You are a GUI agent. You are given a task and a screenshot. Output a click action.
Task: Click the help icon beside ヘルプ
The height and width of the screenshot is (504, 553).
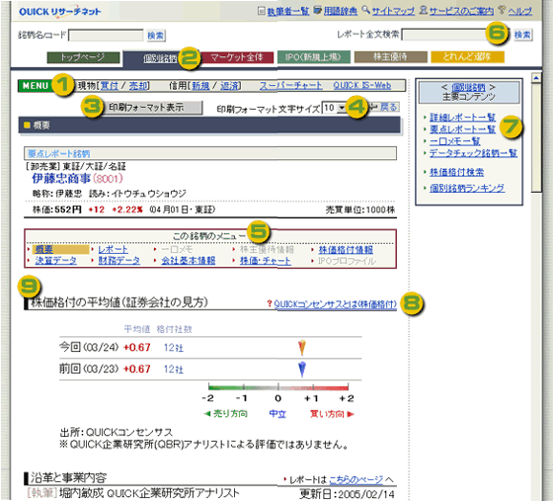point(502,10)
